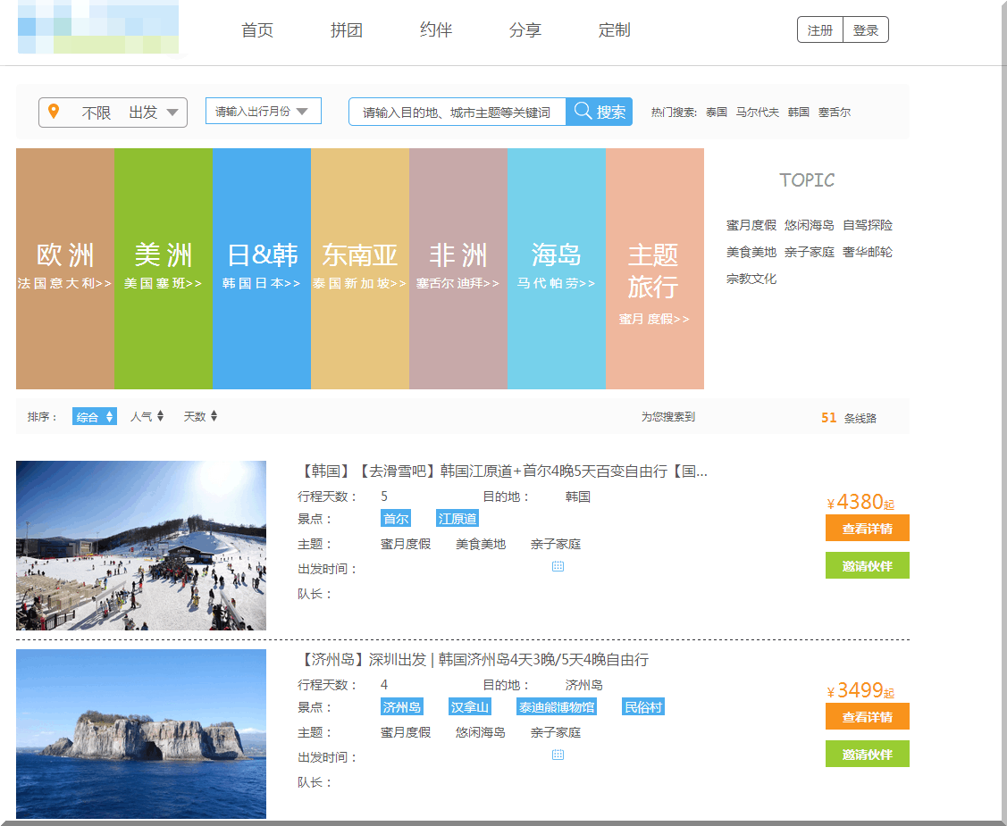Open the 定制 menu item

(614, 29)
